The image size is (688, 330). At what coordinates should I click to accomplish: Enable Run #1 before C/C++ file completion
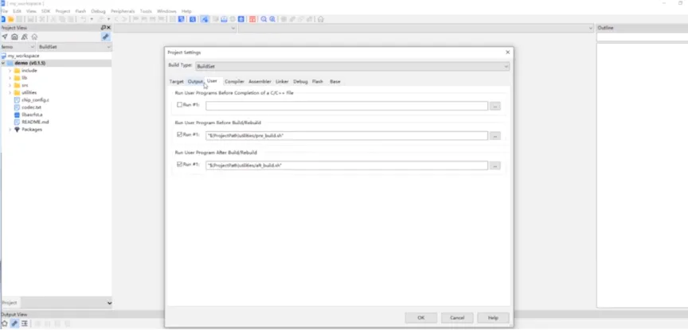pos(179,105)
